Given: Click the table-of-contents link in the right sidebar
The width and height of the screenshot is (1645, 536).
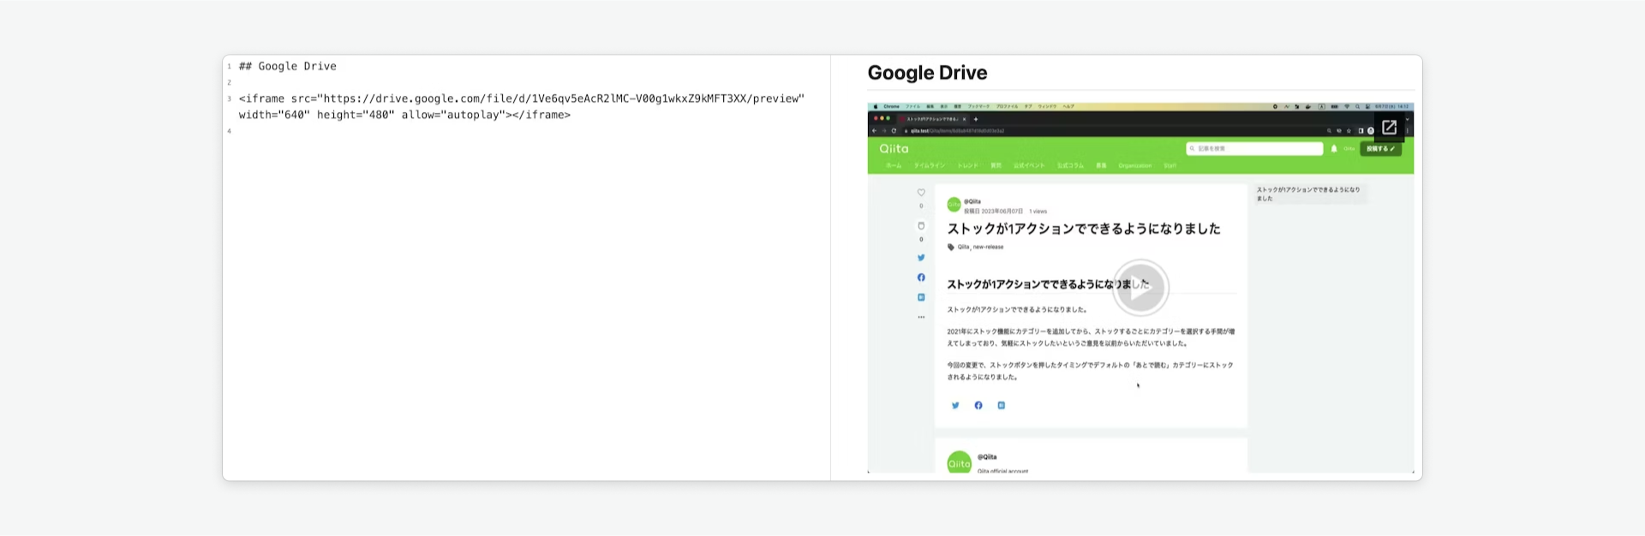Looking at the screenshot, I should [1308, 194].
